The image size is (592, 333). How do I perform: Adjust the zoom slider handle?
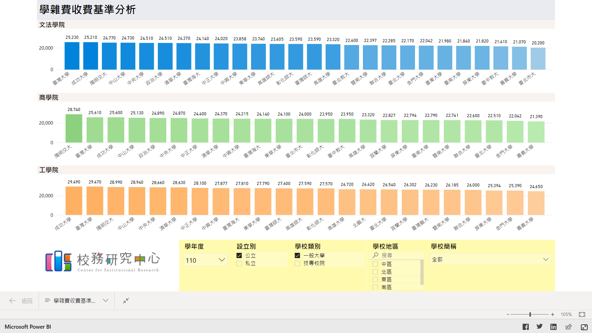pyautogui.click(x=530, y=314)
